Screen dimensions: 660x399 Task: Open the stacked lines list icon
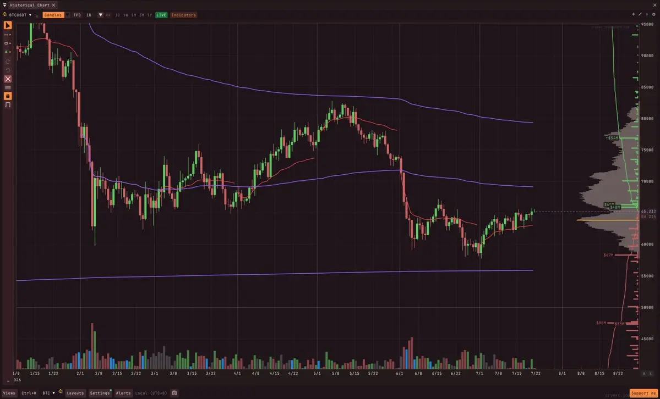[x=8, y=87]
